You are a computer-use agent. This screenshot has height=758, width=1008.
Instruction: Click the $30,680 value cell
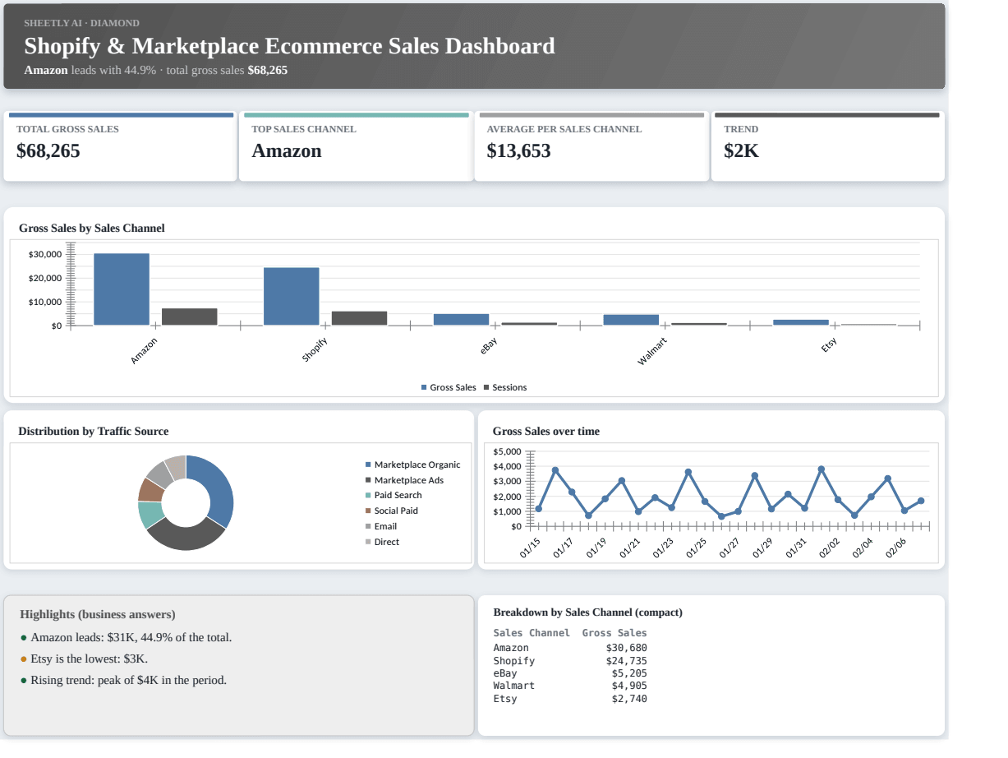point(627,648)
